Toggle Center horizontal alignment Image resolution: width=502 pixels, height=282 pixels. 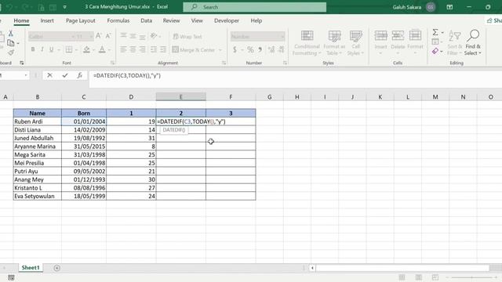pos(133,49)
